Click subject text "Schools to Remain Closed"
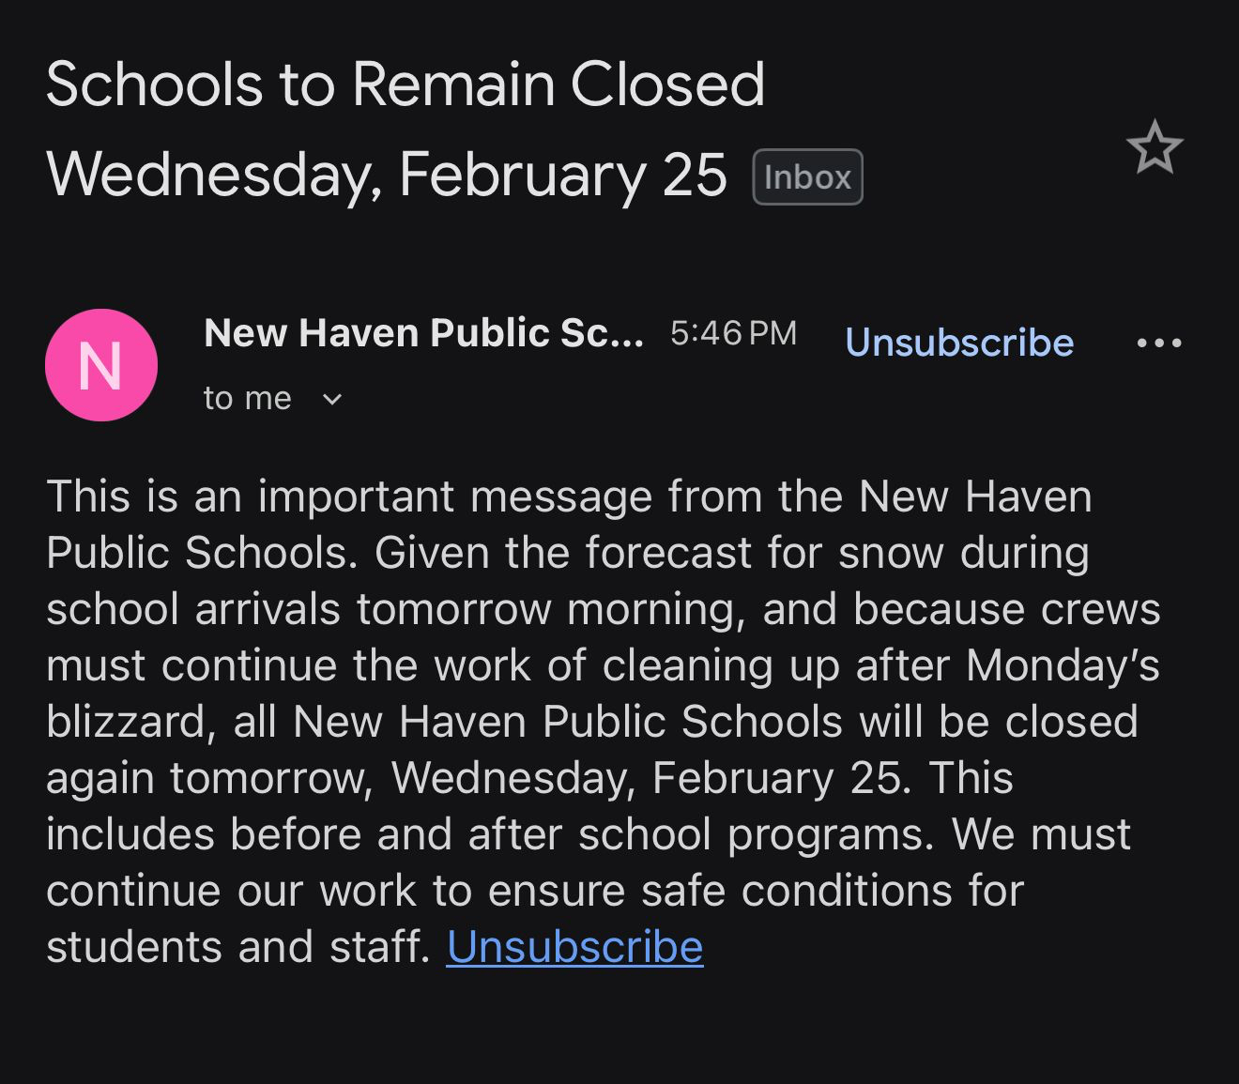The width and height of the screenshot is (1239, 1084). (x=405, y=84)
